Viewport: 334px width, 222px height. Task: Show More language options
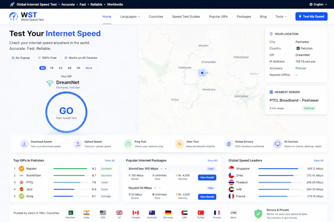(x=89, y=68)
